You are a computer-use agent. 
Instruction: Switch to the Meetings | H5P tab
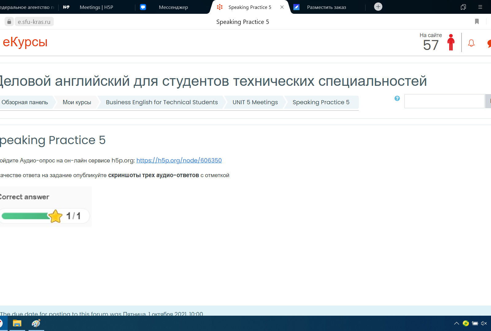coord(96,7)
